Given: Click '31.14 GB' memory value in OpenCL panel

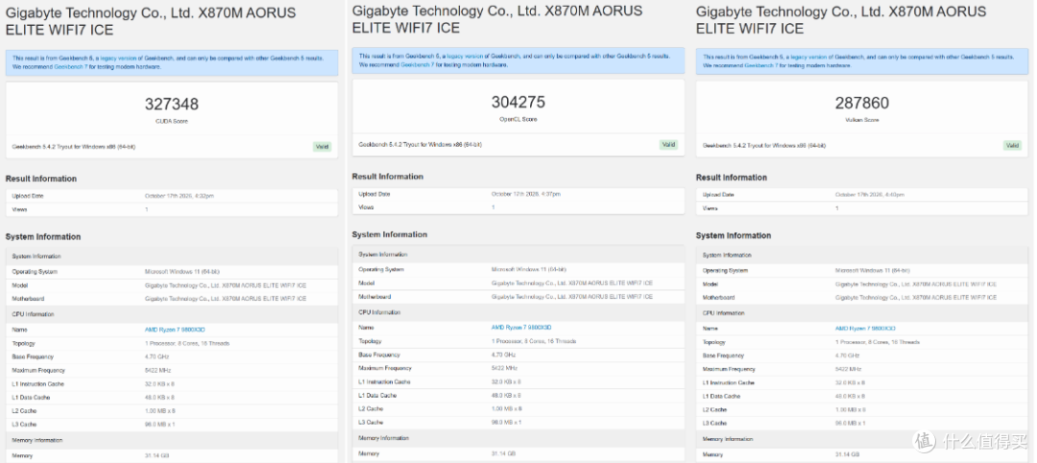Looking at the screenshot, I should 502,454.
